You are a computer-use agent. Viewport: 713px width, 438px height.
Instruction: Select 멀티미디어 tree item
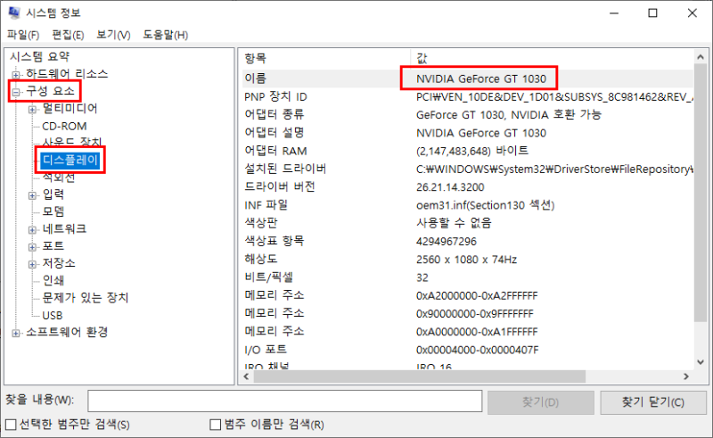coord(70,108)
